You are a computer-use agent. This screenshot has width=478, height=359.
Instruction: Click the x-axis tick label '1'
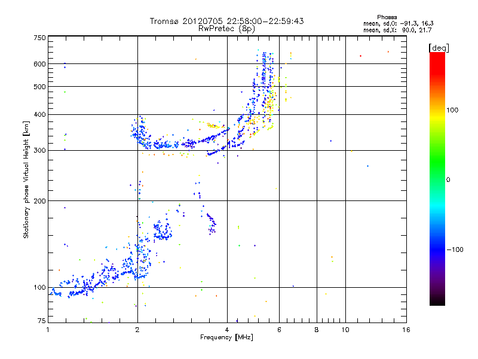48,330
